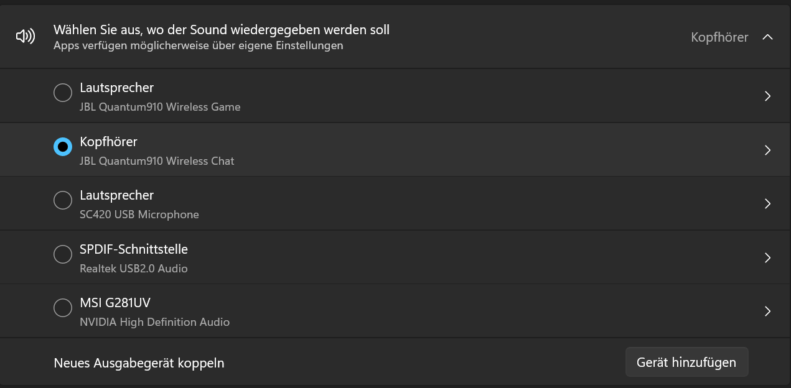Click the NVIDIA High Definition Audio device name
Viewport: 791px width, 388px height.
(x=154, y=322)
